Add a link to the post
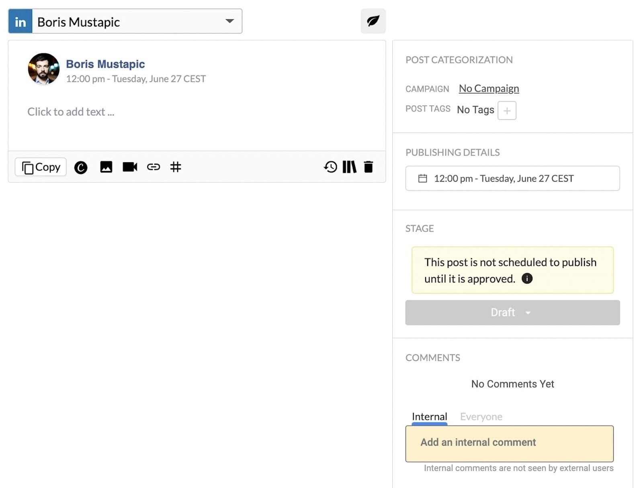Image resolution: width=643 pixels, height=488 pixels. click(x=154, y=167)
